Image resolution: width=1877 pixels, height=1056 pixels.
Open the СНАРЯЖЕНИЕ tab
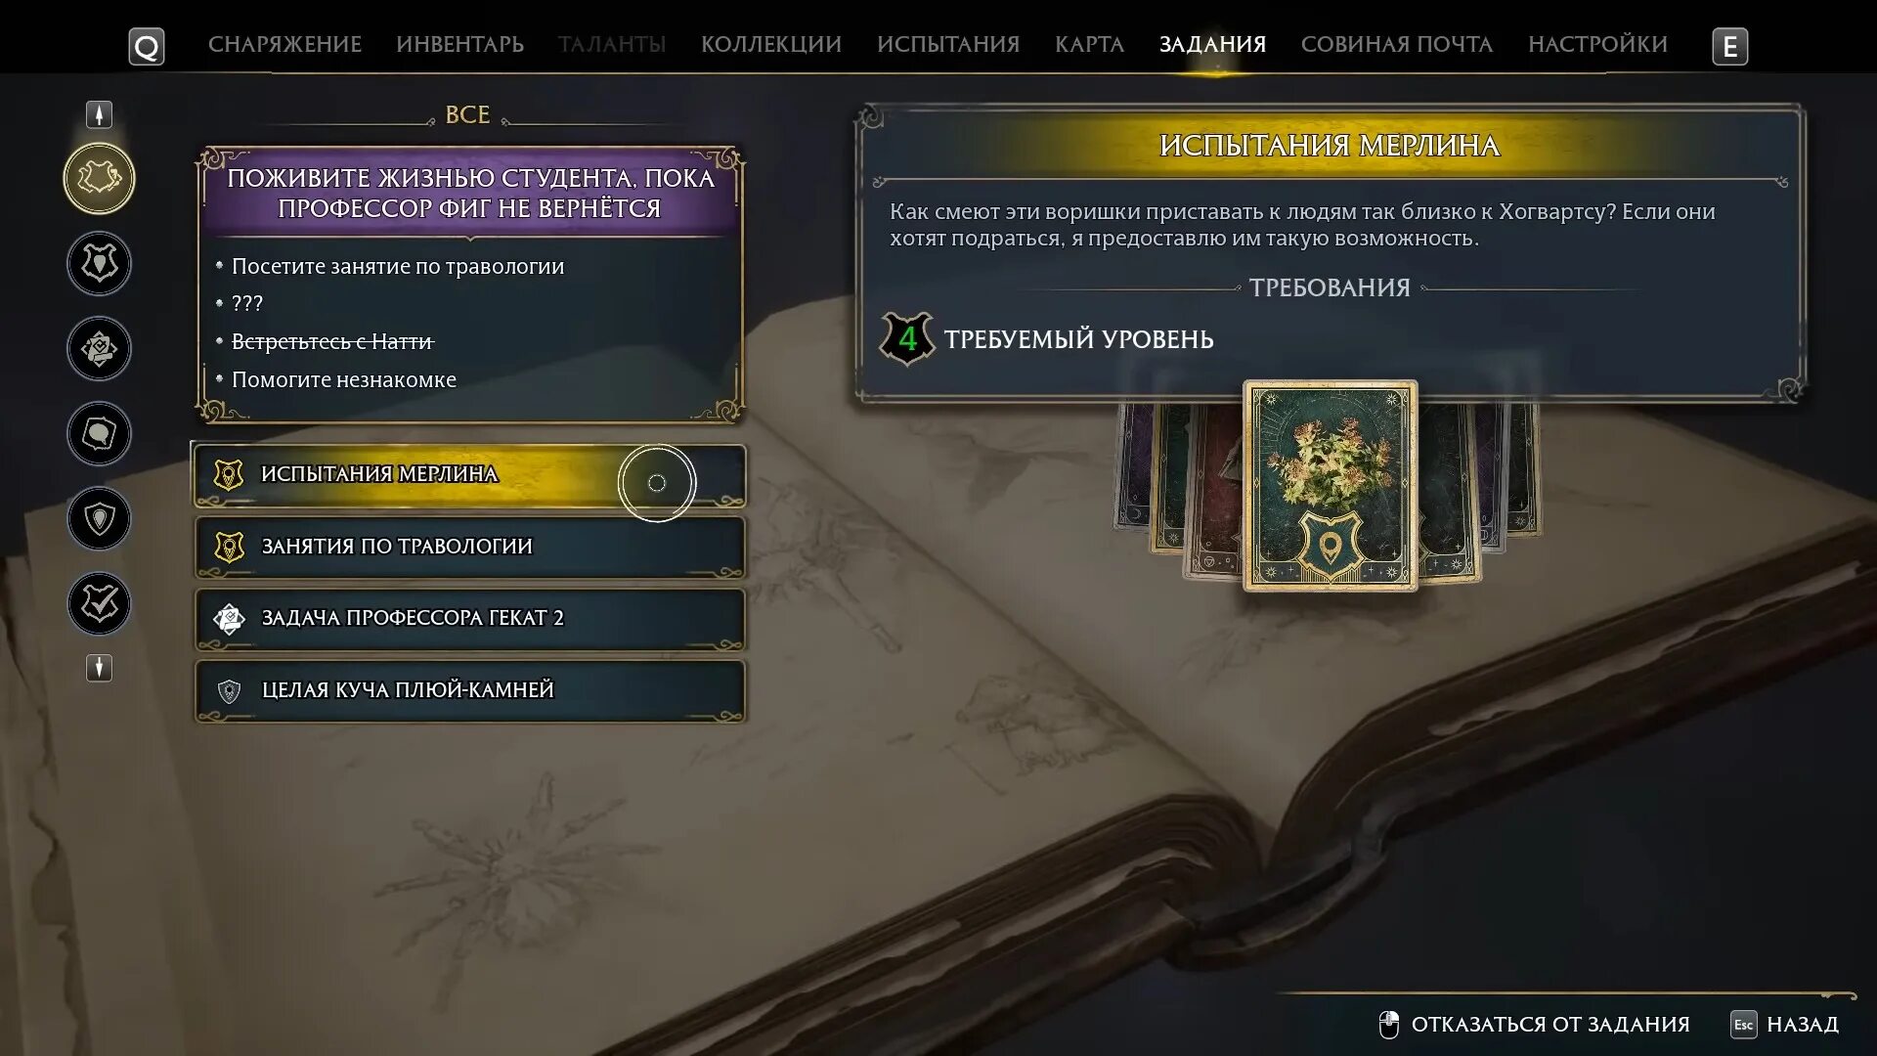point(284,44)
